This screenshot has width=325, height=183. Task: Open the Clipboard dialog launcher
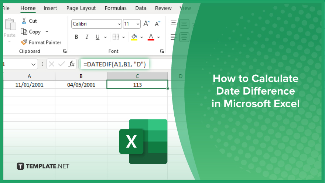click(x=65, y=51)
